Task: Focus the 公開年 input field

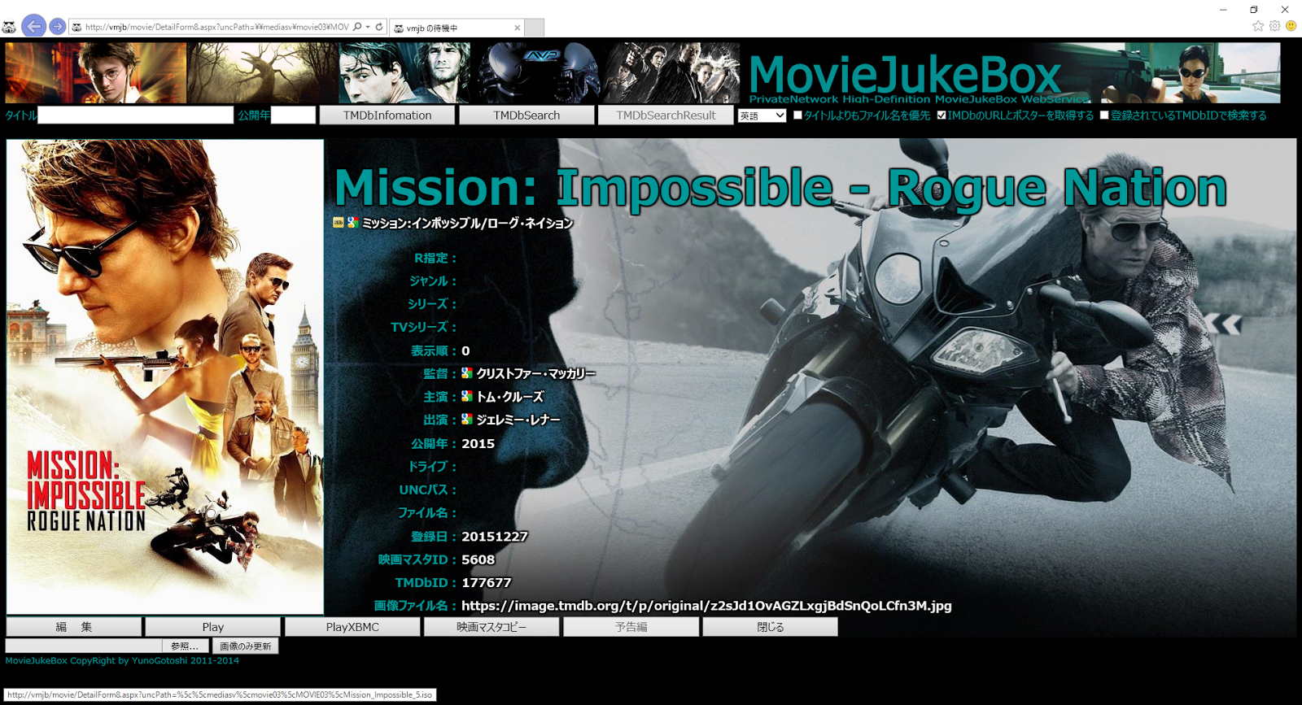Action: (293, 115)
